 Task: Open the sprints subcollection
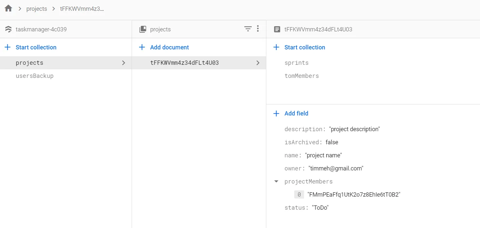click(297, 63)
